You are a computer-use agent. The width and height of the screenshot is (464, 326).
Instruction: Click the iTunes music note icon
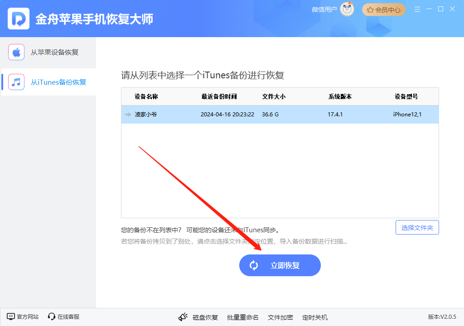point(16,82)
